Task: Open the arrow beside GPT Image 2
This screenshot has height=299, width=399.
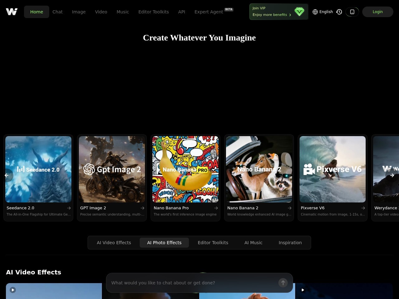Action: coord(142,208)
